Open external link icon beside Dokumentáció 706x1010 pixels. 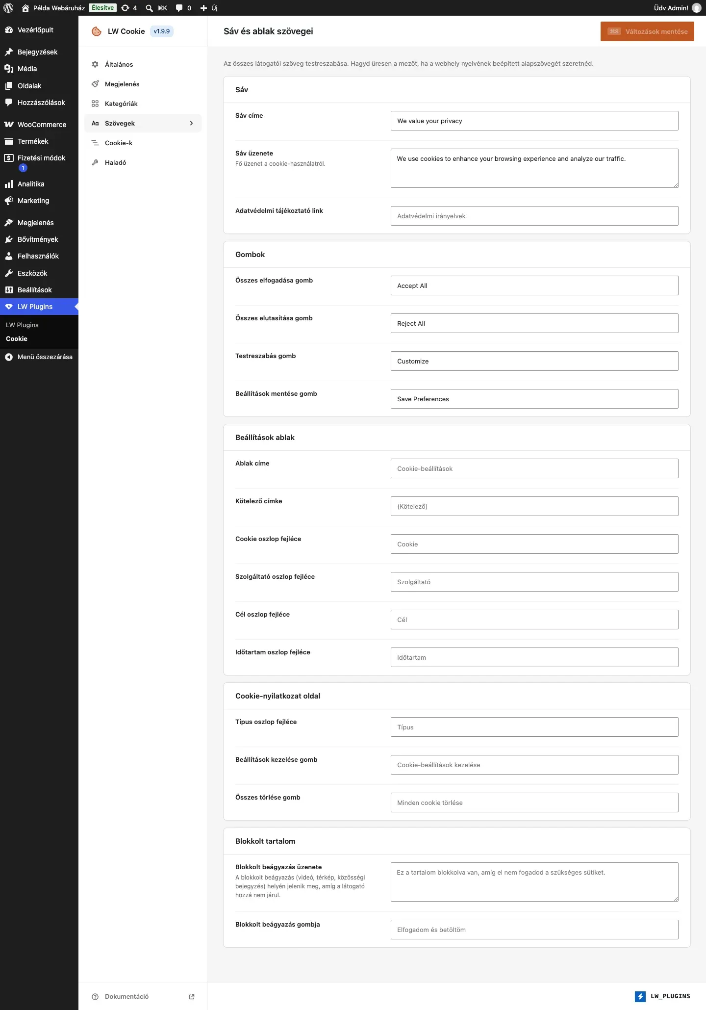pyautogui.click(x=192, y=996)
